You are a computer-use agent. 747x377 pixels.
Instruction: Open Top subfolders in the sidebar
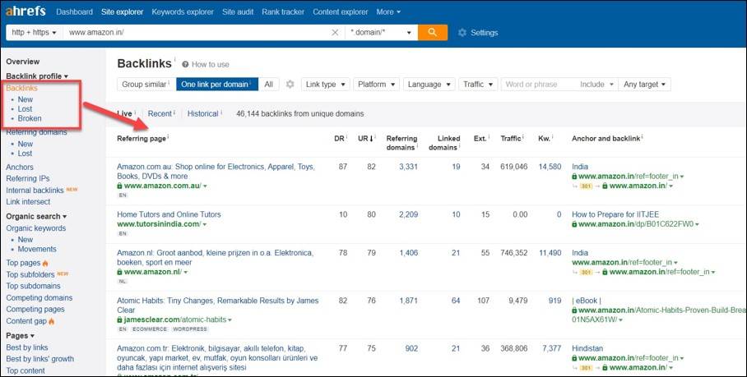click(30, 275)
